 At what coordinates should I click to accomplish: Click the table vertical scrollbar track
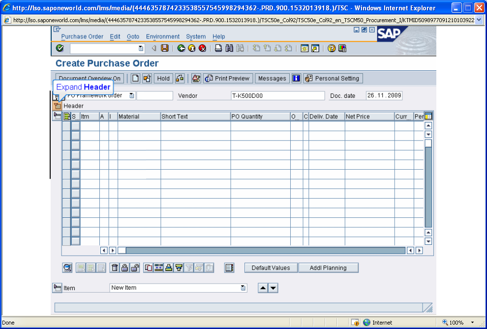point(428,187)
